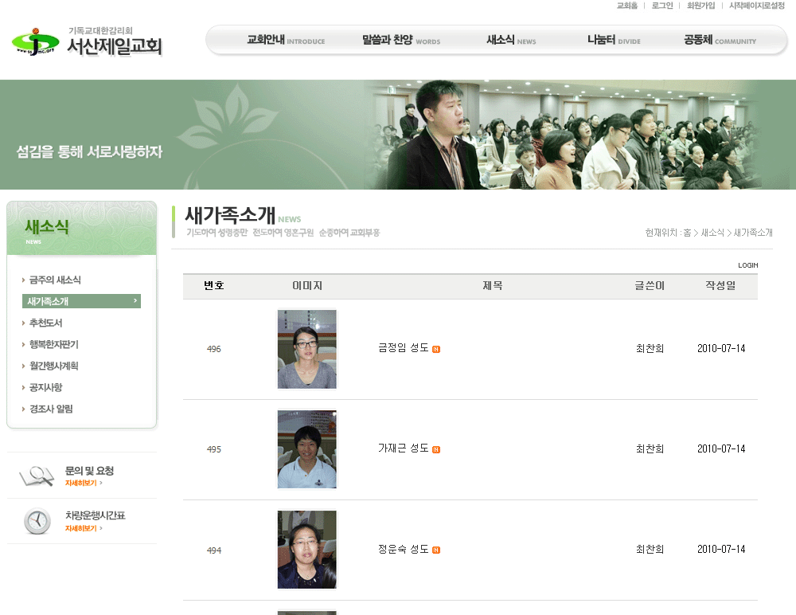Viewport: 796px width, 615px height.
Task: Click the 서산제일교회 logo icon
Action: (35, 41)
